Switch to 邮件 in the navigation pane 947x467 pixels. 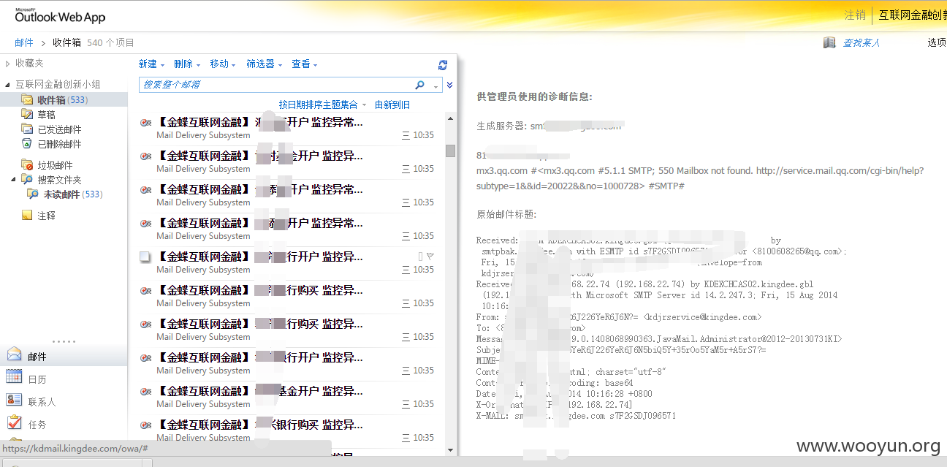(64, 357)
